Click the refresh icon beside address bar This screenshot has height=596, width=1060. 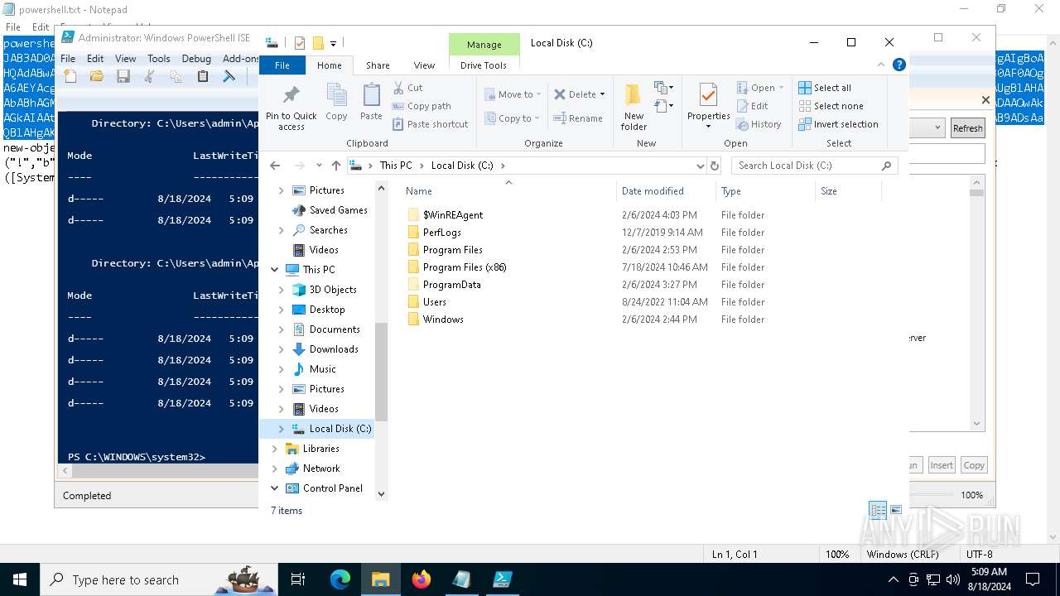[x=715, y=166]
